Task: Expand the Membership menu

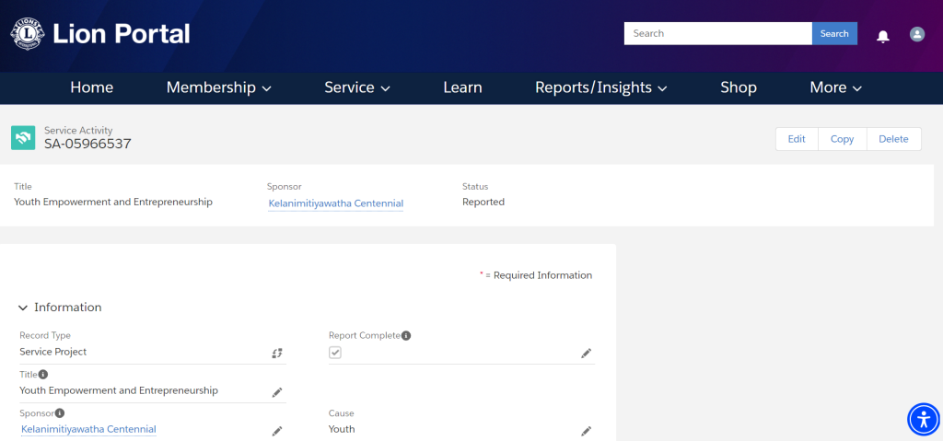Action: pyautogui.click(x=219, y=87)
